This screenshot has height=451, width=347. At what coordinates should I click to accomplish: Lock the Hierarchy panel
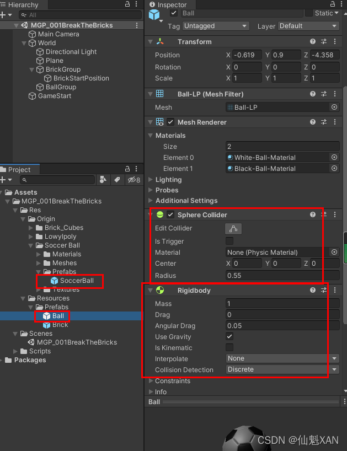[127, 4]
